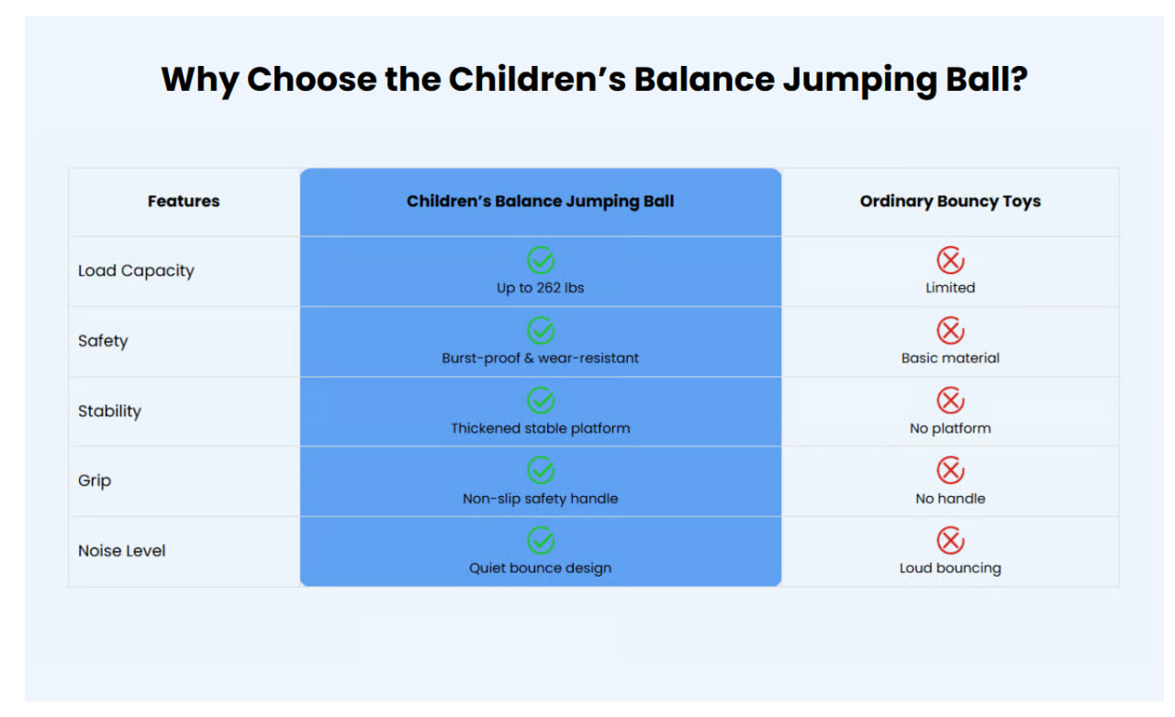Viewport: 1175px width, 717px height.
Task: Click the green checkmark above "Burst-proof & wear-resistant"
Action: 541,330
